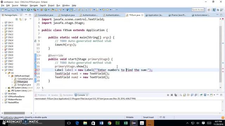Image resolution: width=225 pixels, height=126 pixels.
Task: Open the Project menu
Action: pyautogui.click(x=51, y=6)
